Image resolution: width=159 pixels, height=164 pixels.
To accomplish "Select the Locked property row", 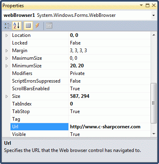I will (80, 43).
